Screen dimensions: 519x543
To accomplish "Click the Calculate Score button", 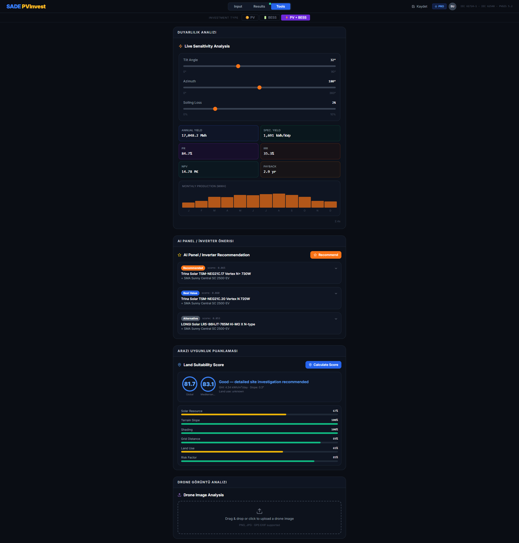I will tap(323, 365).
